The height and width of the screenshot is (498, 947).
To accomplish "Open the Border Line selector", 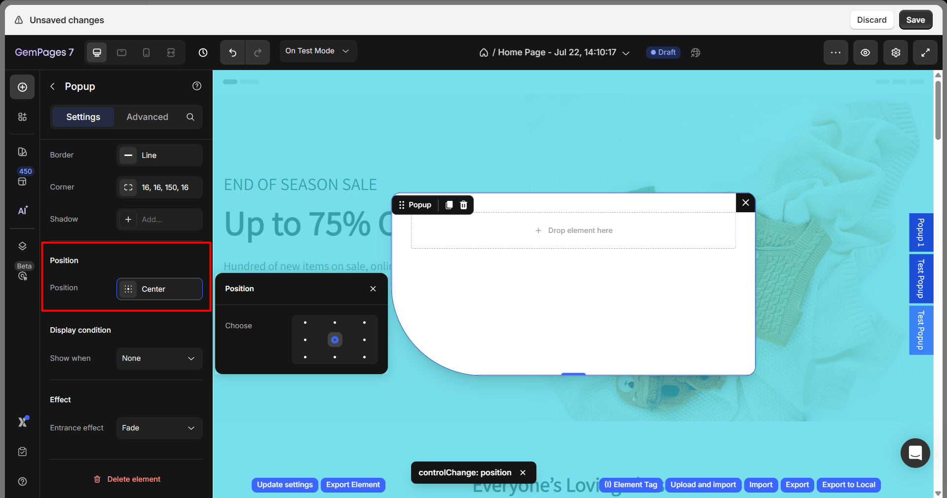I will coord(159,155).
